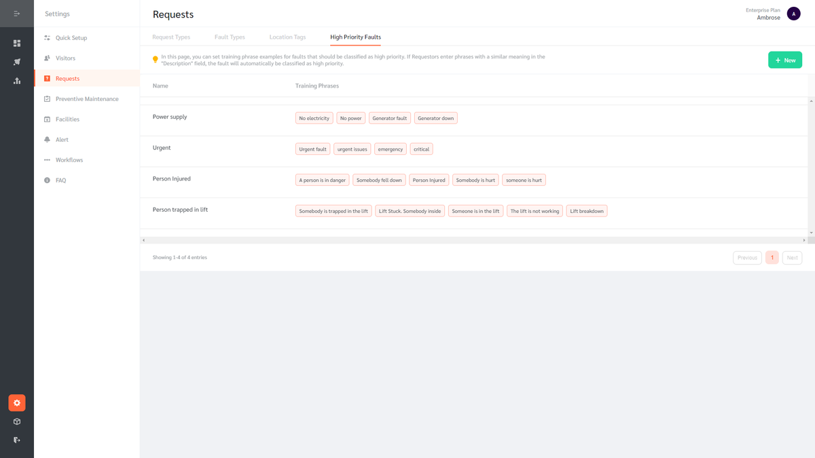Switch to the Request Types tab
Image resolution: width=815 pixels, height=458 pixels.
(171, 37)
